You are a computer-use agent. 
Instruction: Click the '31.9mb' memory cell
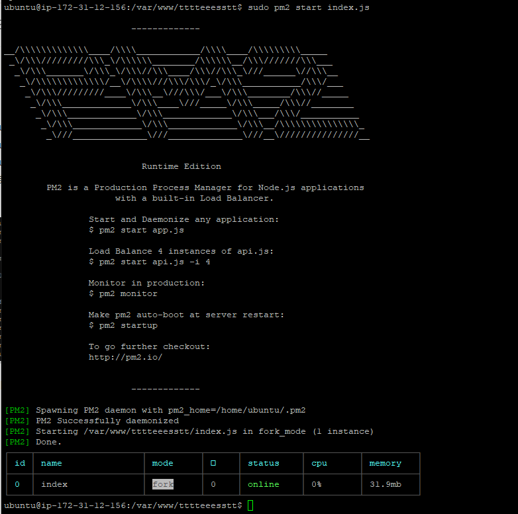pos(386,484)
